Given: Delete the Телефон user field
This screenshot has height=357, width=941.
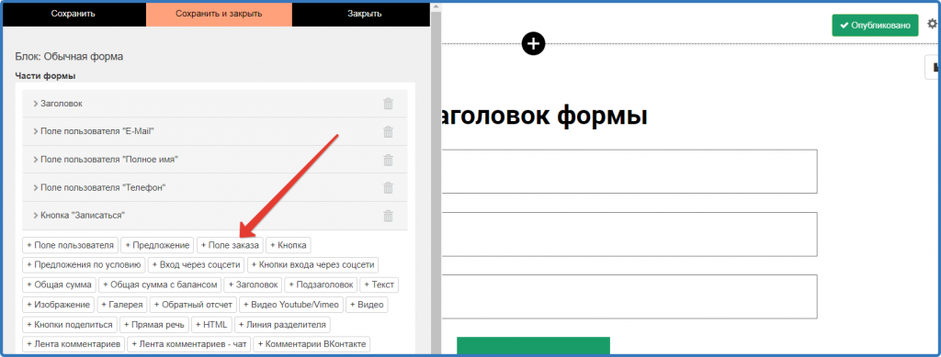Looking at the screenshot, I should pos(389,188).
